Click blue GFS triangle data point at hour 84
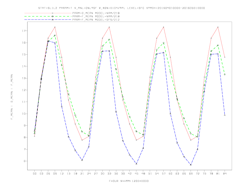The height and width of the screenshot is (189, 245). point(225,115)
